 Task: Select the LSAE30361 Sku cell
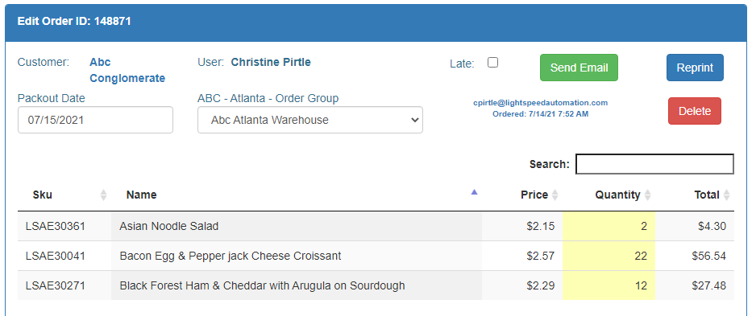pyautogui.click(x=64, y=226)
